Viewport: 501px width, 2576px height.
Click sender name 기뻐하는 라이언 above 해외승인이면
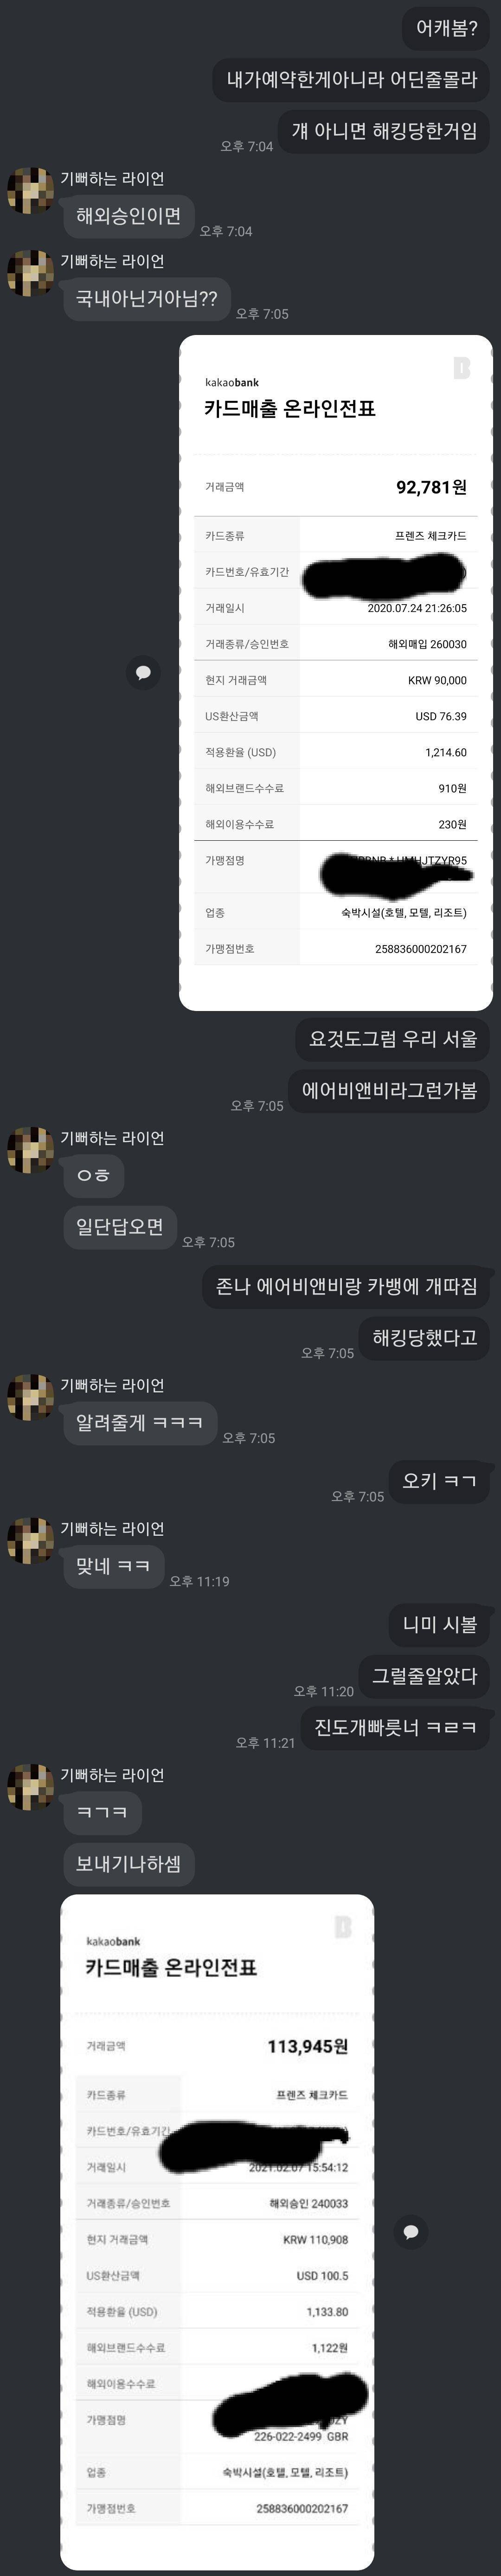click(112, 179)
